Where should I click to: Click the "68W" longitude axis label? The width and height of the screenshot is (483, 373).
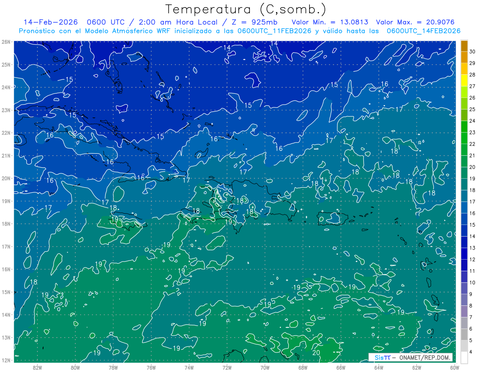303,367
